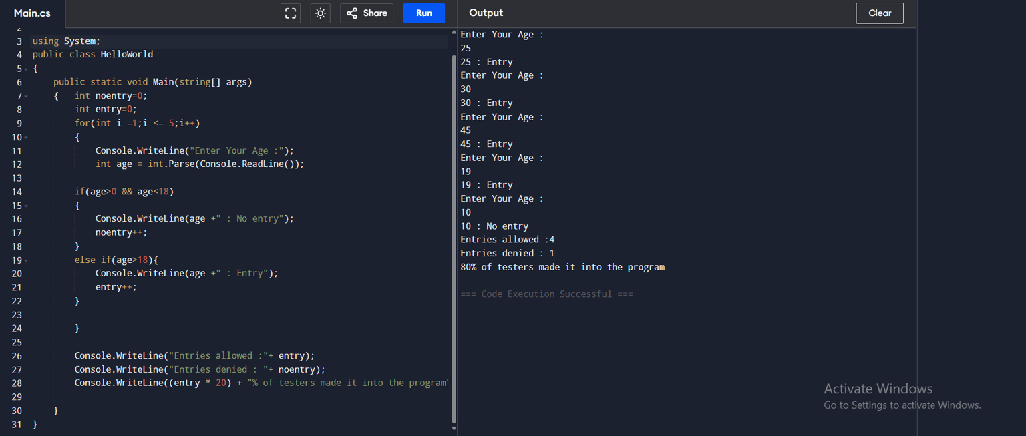Click the code editor vertical scrollbar
The image size is (1026, 436).
click(x=454, y=239)
